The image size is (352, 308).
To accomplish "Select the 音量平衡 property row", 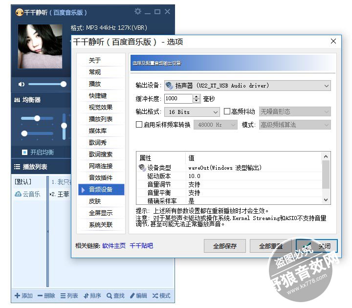I will [229, 193].
